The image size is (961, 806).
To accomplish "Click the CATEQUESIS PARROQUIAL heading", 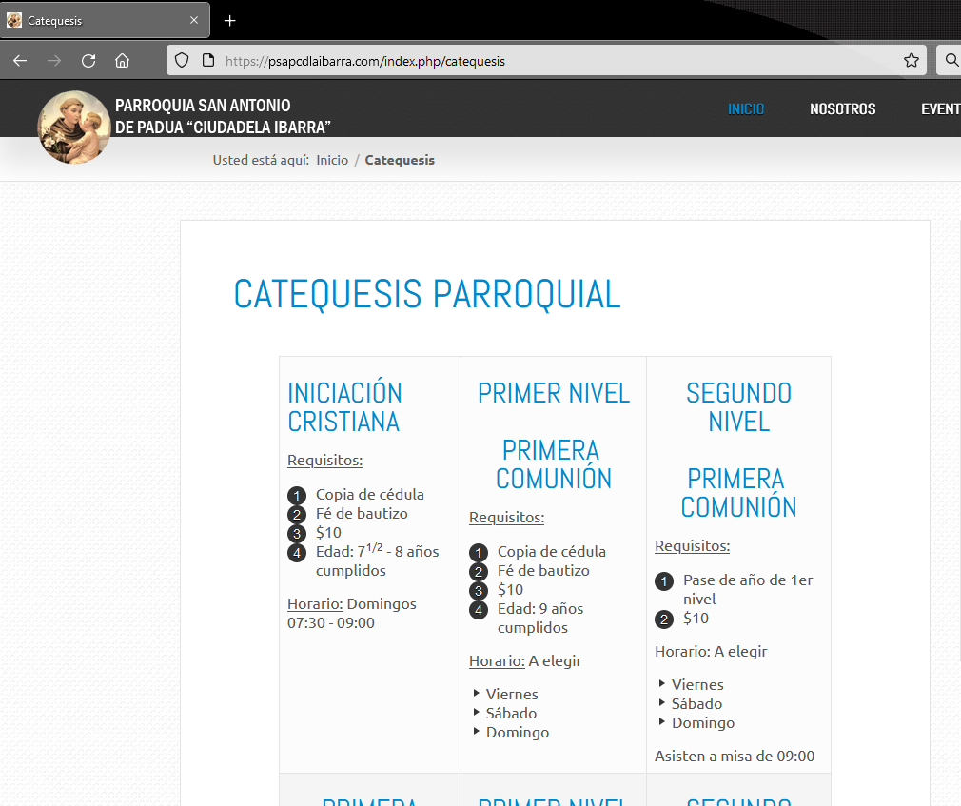I will point(427,294).
